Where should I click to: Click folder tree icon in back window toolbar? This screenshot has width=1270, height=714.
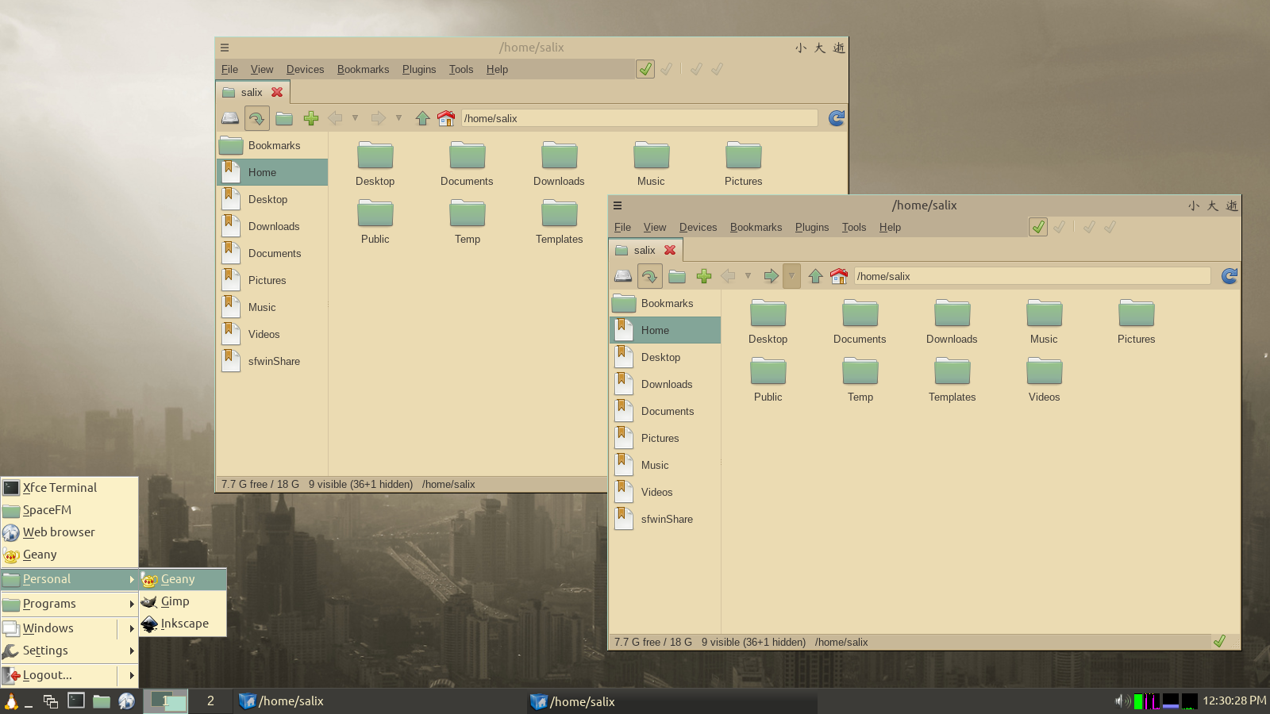(284, 118)
